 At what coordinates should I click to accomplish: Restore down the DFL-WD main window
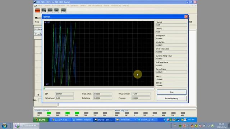tap(191, 2)
